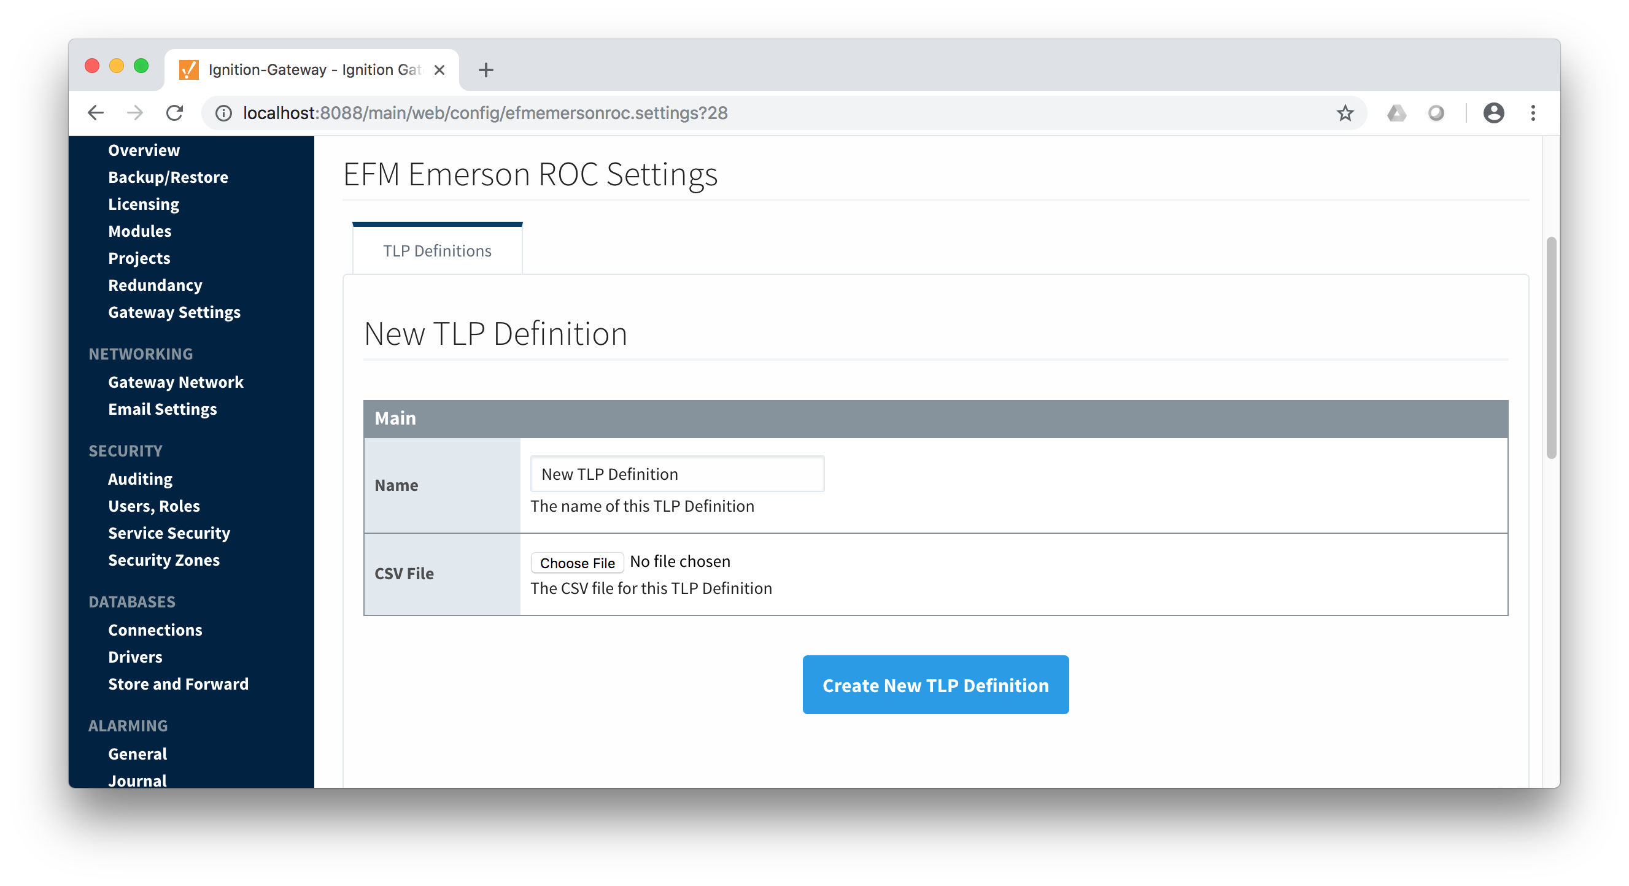Open the Chrome three-dot menu
The width and height of the screenshot is (1629, 886).
[x=1532, y=113]
